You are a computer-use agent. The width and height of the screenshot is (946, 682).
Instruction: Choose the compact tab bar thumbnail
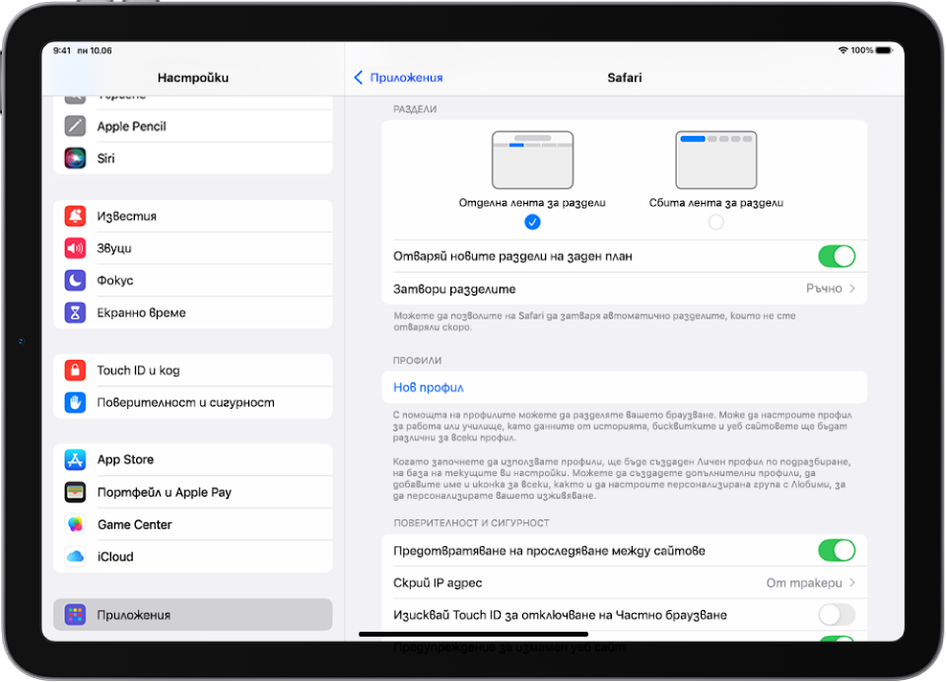coord(716,160)
